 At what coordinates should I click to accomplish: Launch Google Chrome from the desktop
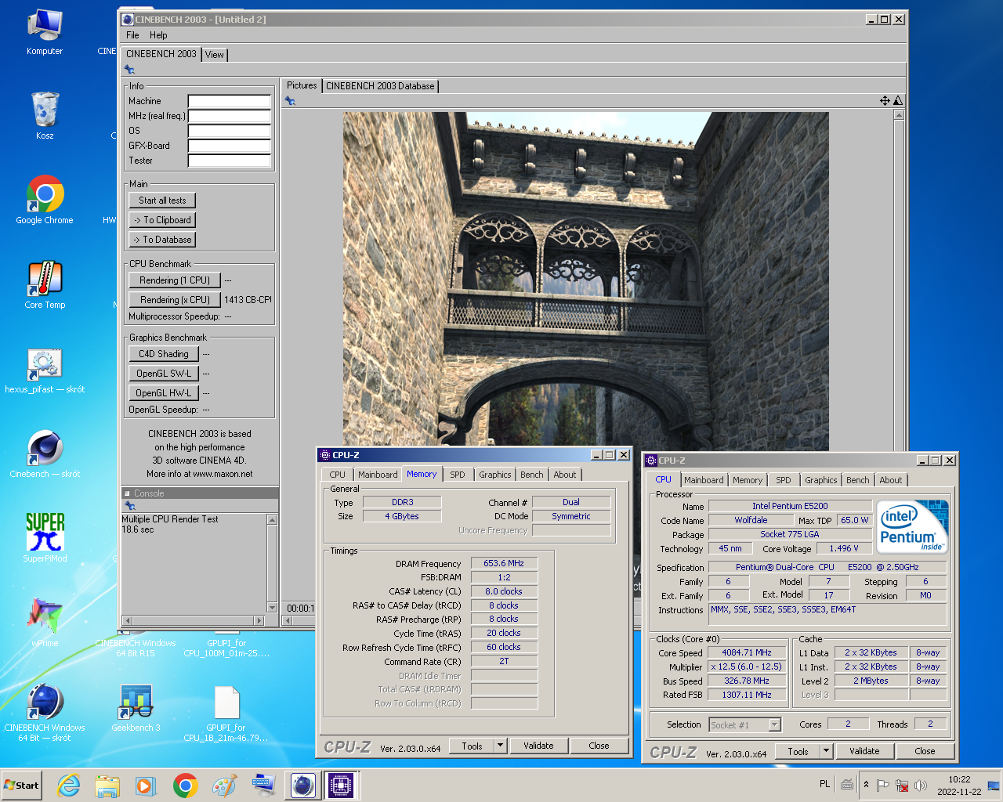(45, 200)
